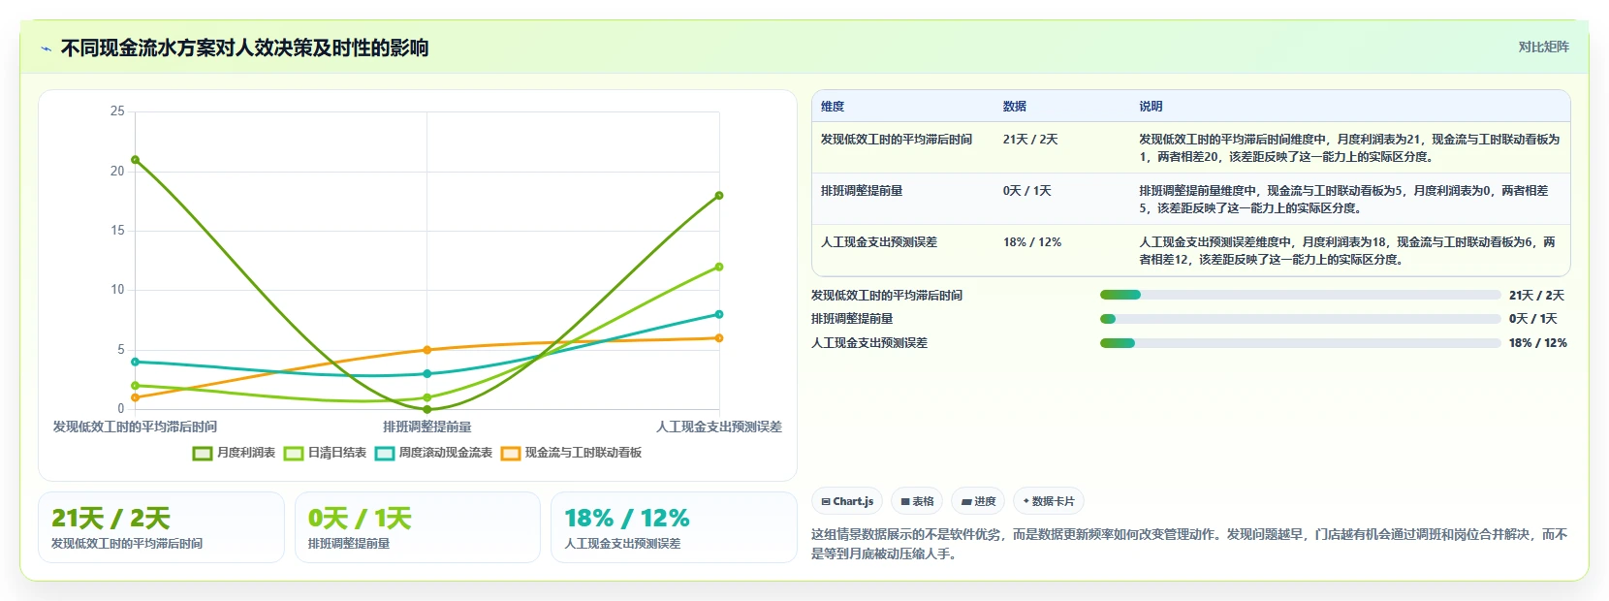The image size is (1609, 601).
Task: Click the y-axis tick label 15
Action: tap(117, 231)
